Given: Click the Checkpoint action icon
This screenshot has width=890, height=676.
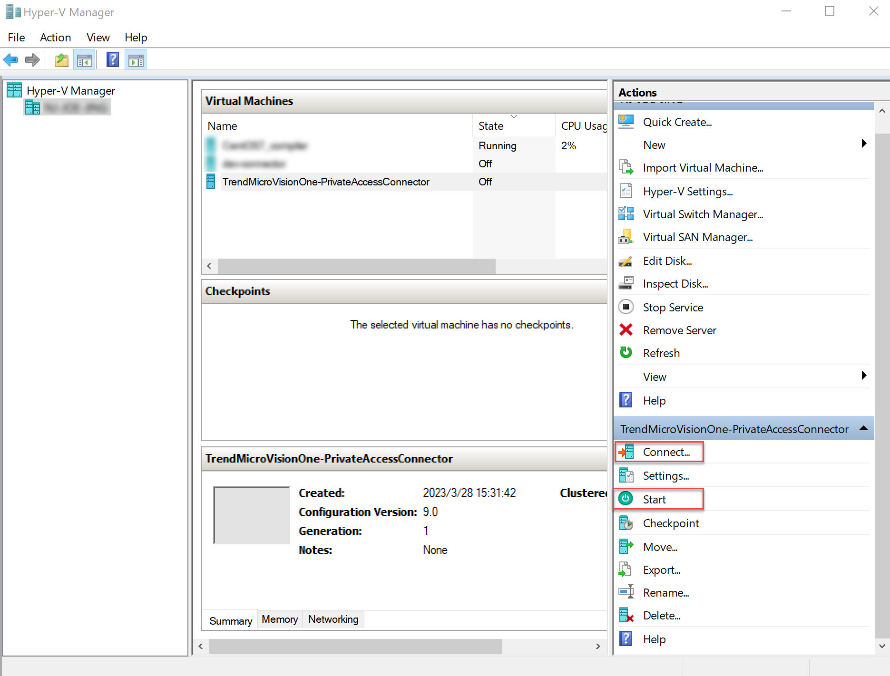Looking at the screenshot, I should tap(626, 522).
